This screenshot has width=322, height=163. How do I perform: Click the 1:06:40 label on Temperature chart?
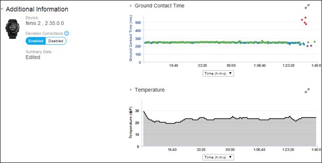click(260, 150)
